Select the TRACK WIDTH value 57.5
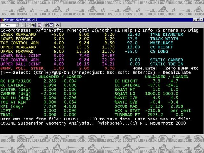This screenshot has height=153, width=204. [135, 38]
